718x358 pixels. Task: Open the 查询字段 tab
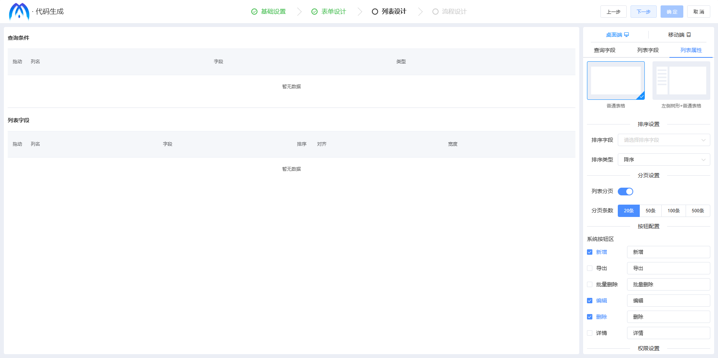coord(605,50)
